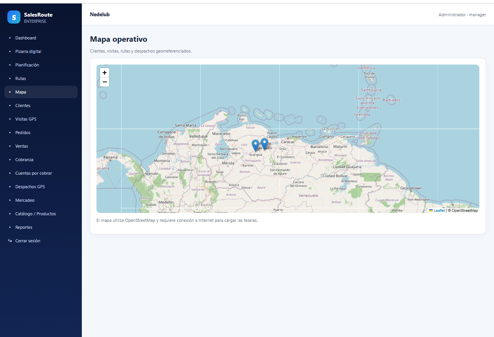Screen dimensions: 494x337
Task: Click Barbados label on the map
Action: [x=392, y=100]
